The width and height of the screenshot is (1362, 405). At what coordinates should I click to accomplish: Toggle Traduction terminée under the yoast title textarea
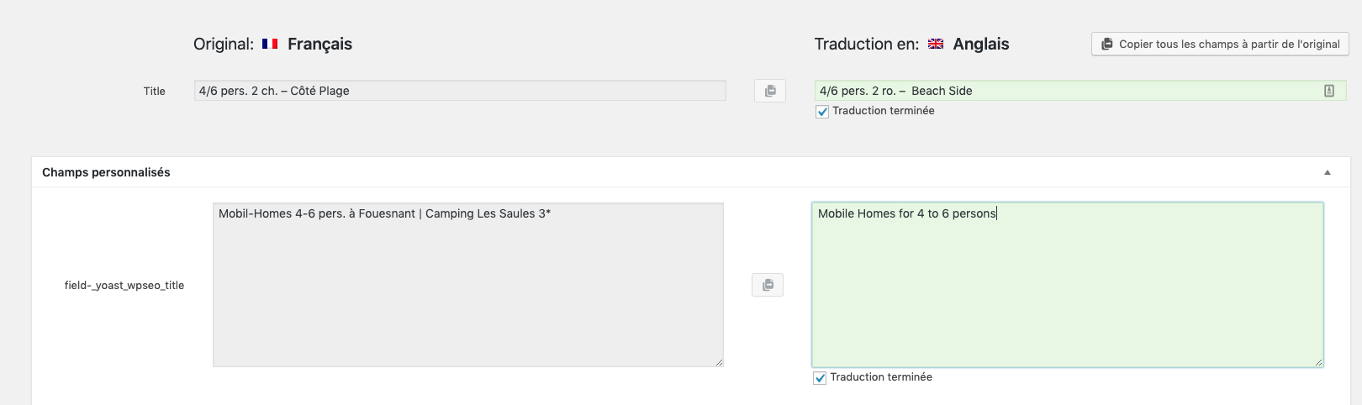820,378
